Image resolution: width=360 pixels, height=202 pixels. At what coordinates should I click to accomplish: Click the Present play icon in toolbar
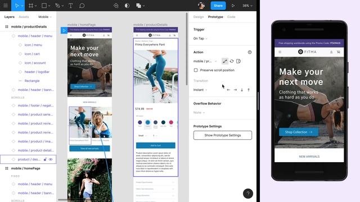coord(233,6)
